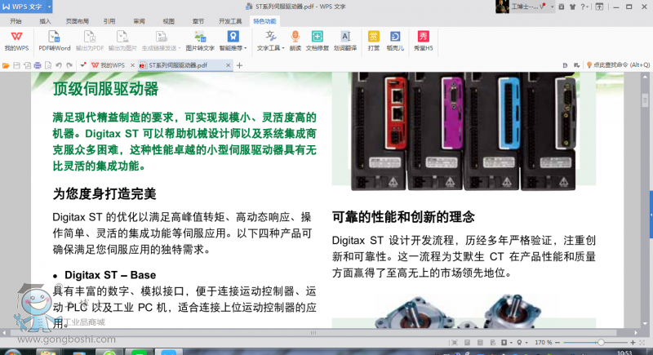Click the 朗读 read-aloud microphone icon
This screenshot has height=355, width=653.
[x=295, y=41]
